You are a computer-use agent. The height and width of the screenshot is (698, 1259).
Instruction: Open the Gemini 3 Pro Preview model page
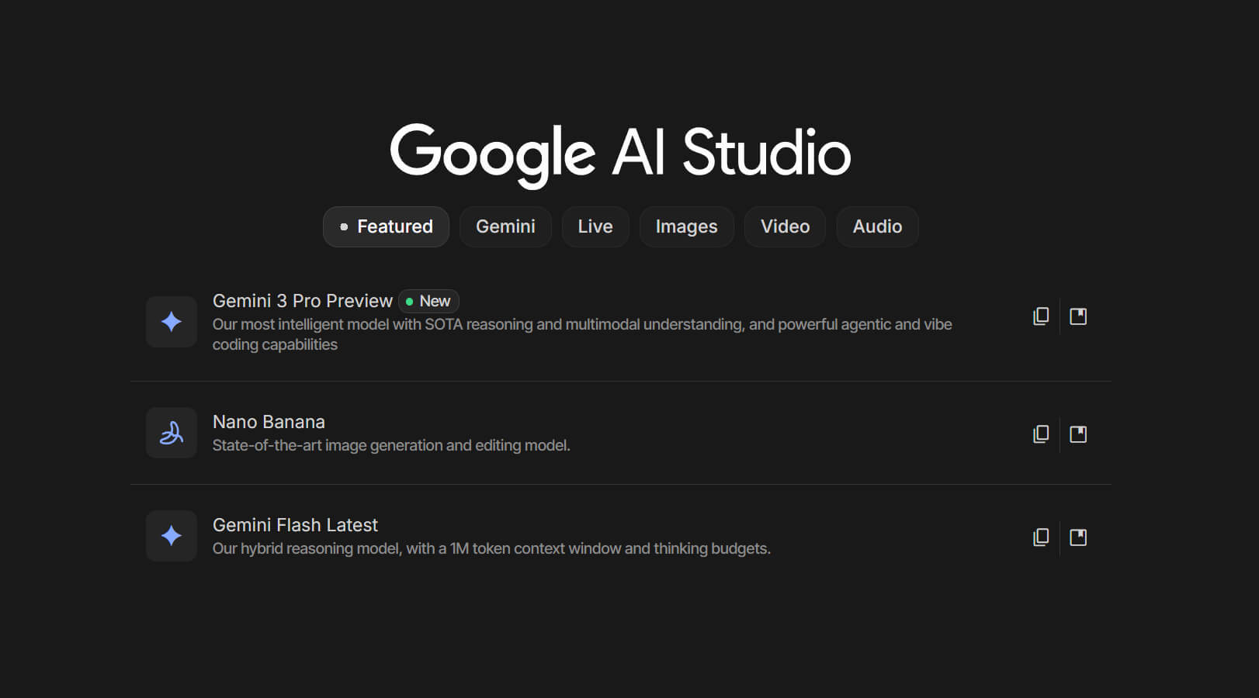[x=302, y=301]
